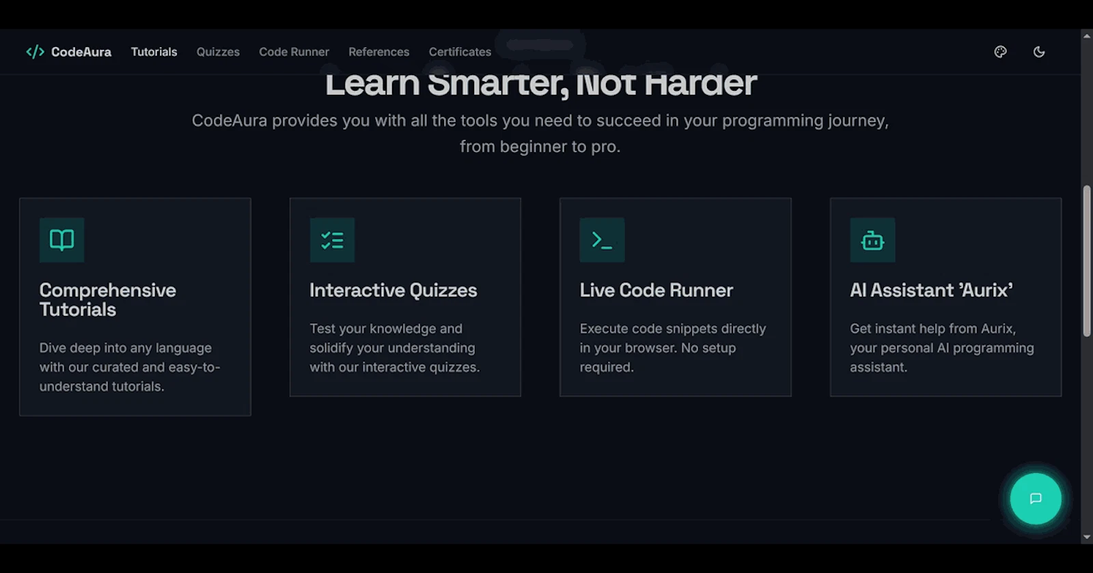Click the 'CodeAura provides you with all the tools' subtitle
Viewport: 1093px width, 573px height.
click(x=540, y=134)
